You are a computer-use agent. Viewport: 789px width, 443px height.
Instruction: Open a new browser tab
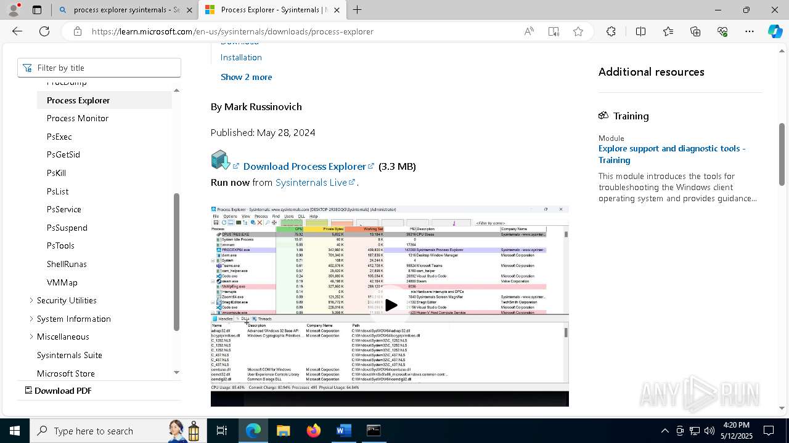pyautogui.click(x=357, y=10)
